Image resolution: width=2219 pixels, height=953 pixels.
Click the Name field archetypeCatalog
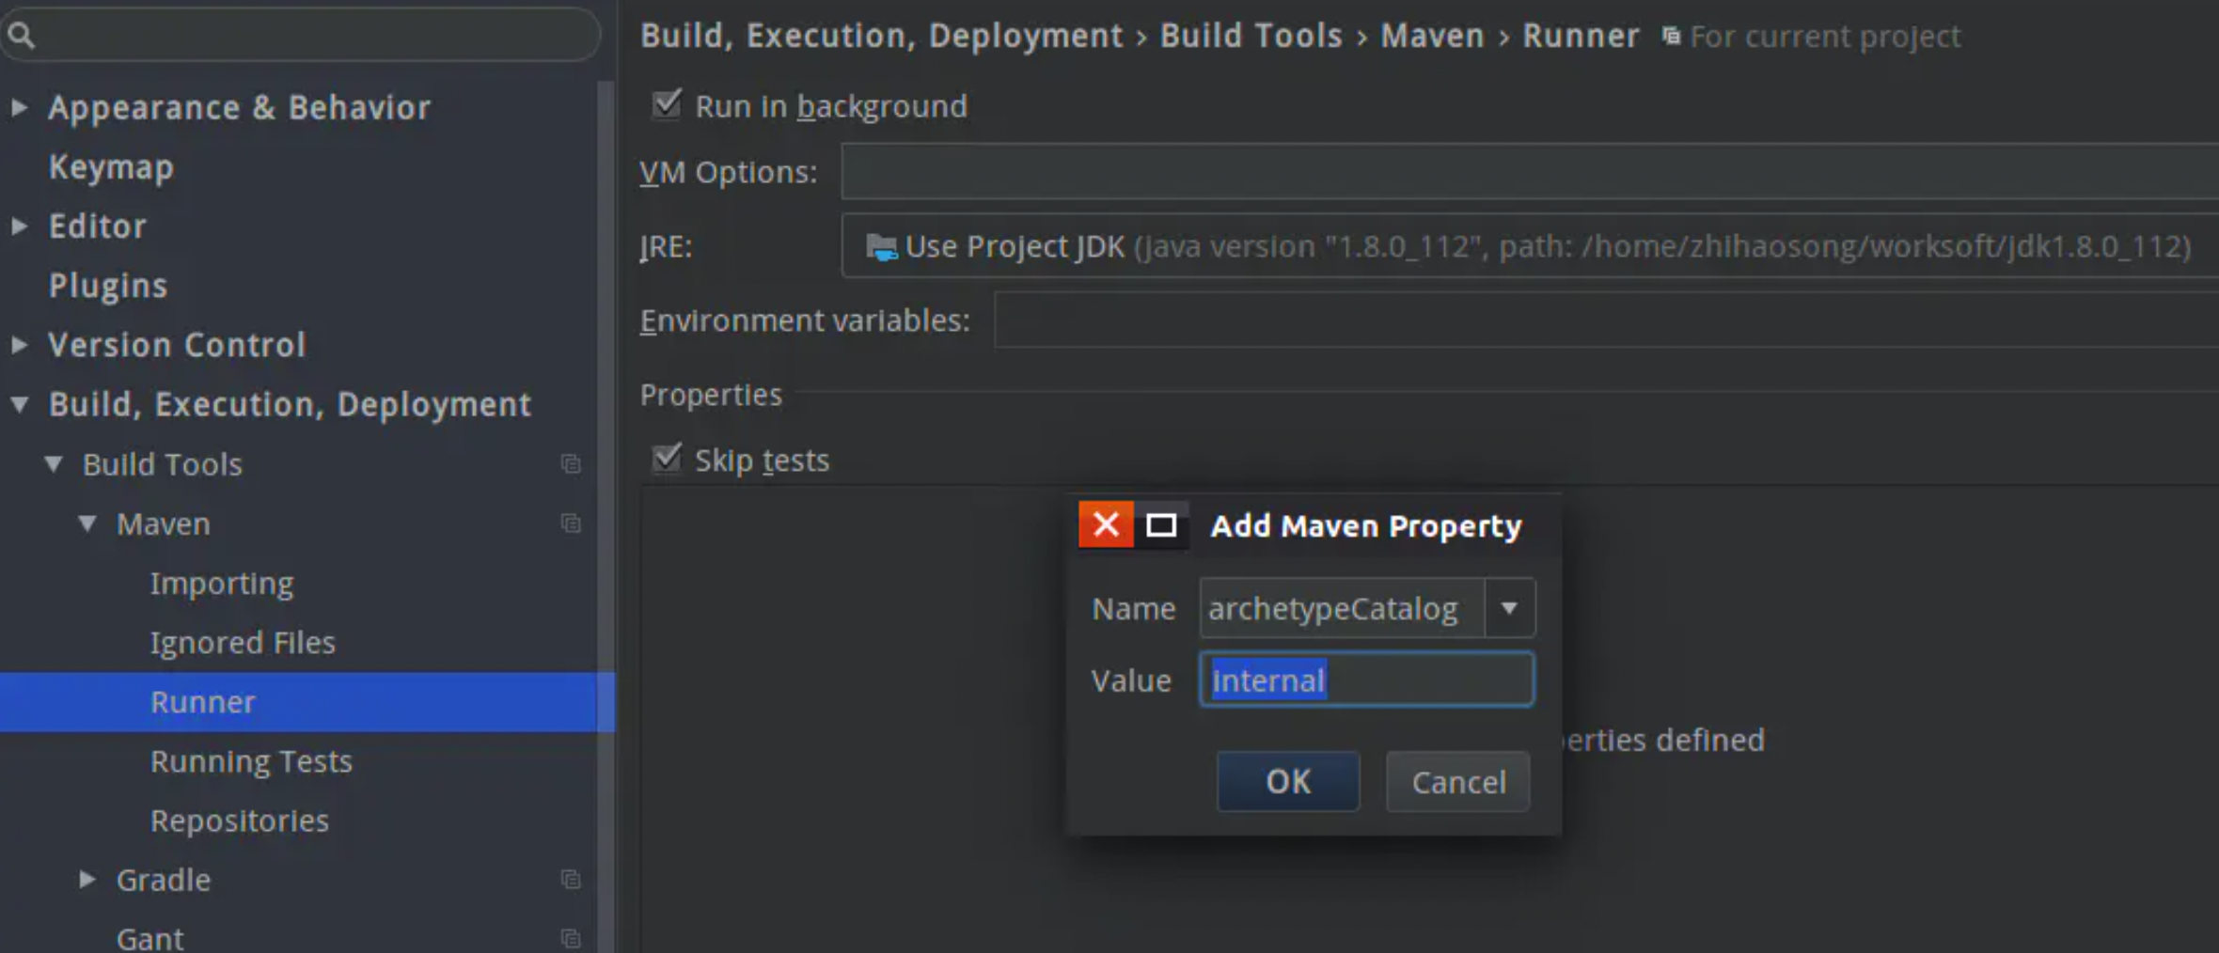[x=1343, y=608]
